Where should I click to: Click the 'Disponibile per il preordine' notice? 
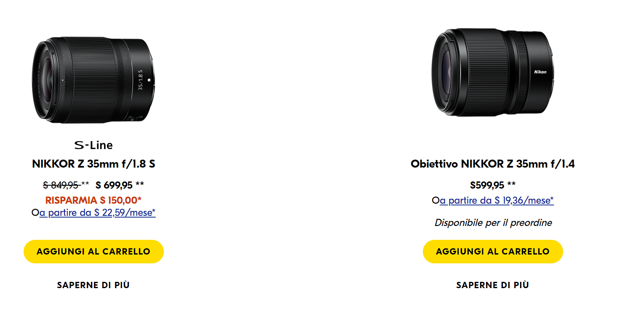pos(493,223)
